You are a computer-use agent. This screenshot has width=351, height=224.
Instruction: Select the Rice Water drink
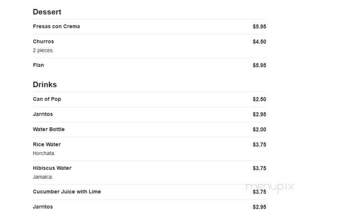tap(47, 145)
